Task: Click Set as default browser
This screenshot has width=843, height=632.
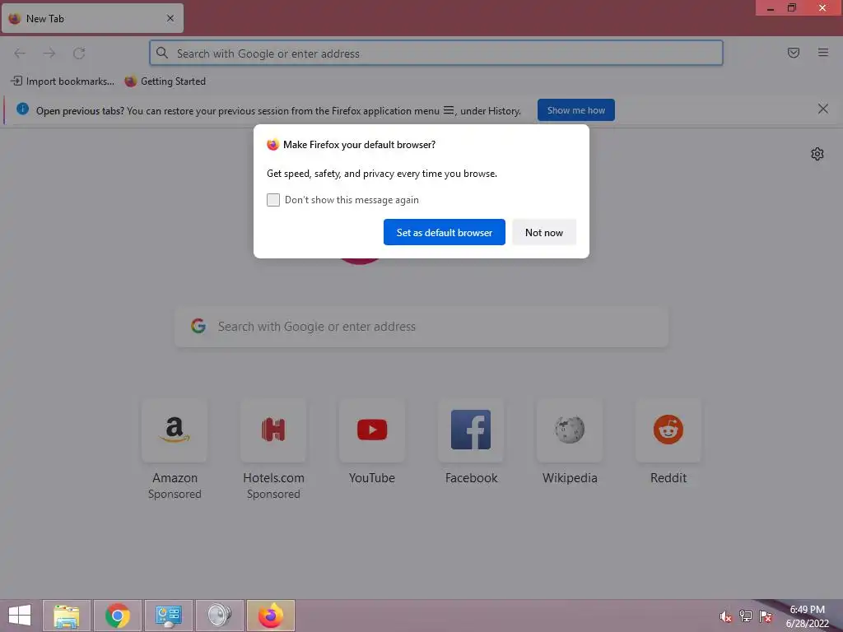Action: [444, 232]
